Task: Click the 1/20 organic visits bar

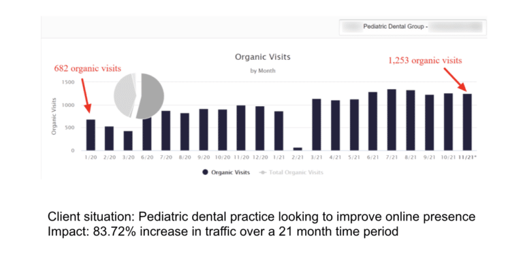Action: click(x=91, y=135)
